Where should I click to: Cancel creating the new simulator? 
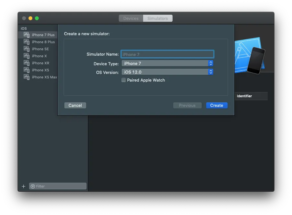pos(75,105)
